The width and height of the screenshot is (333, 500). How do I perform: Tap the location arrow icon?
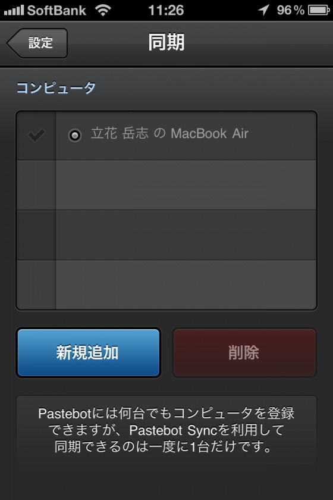(x=264, y=10)
